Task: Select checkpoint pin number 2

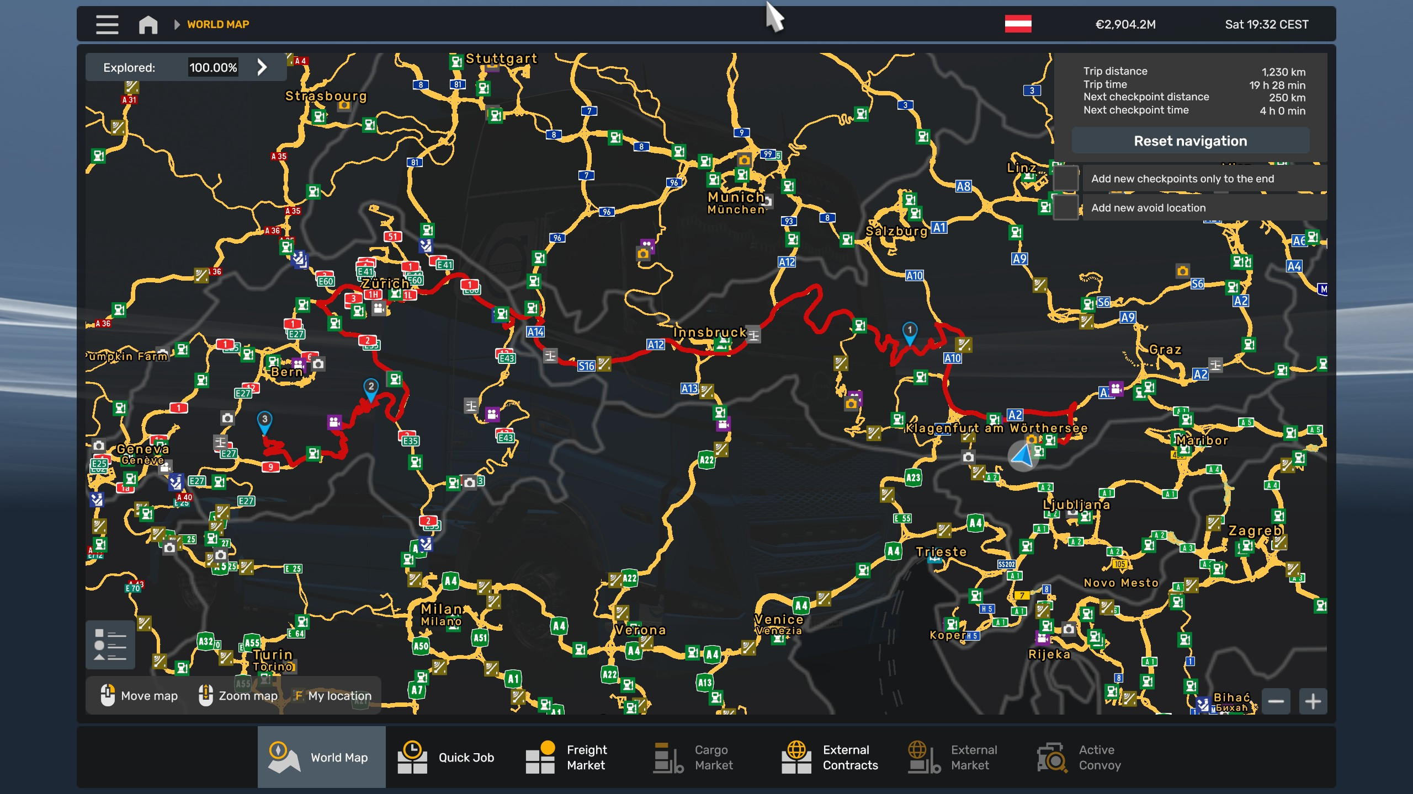Action: point(371,388)
